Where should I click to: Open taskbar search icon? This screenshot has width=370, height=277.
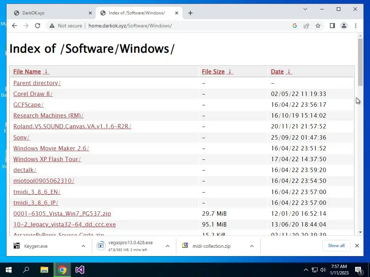[26, 270]
